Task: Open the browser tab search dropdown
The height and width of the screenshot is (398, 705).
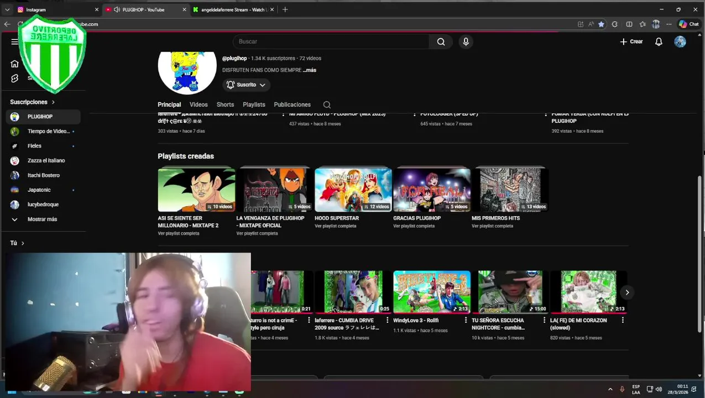Action: click(x=7, y=9)
